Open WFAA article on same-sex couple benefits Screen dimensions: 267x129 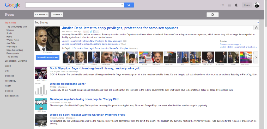91,44
